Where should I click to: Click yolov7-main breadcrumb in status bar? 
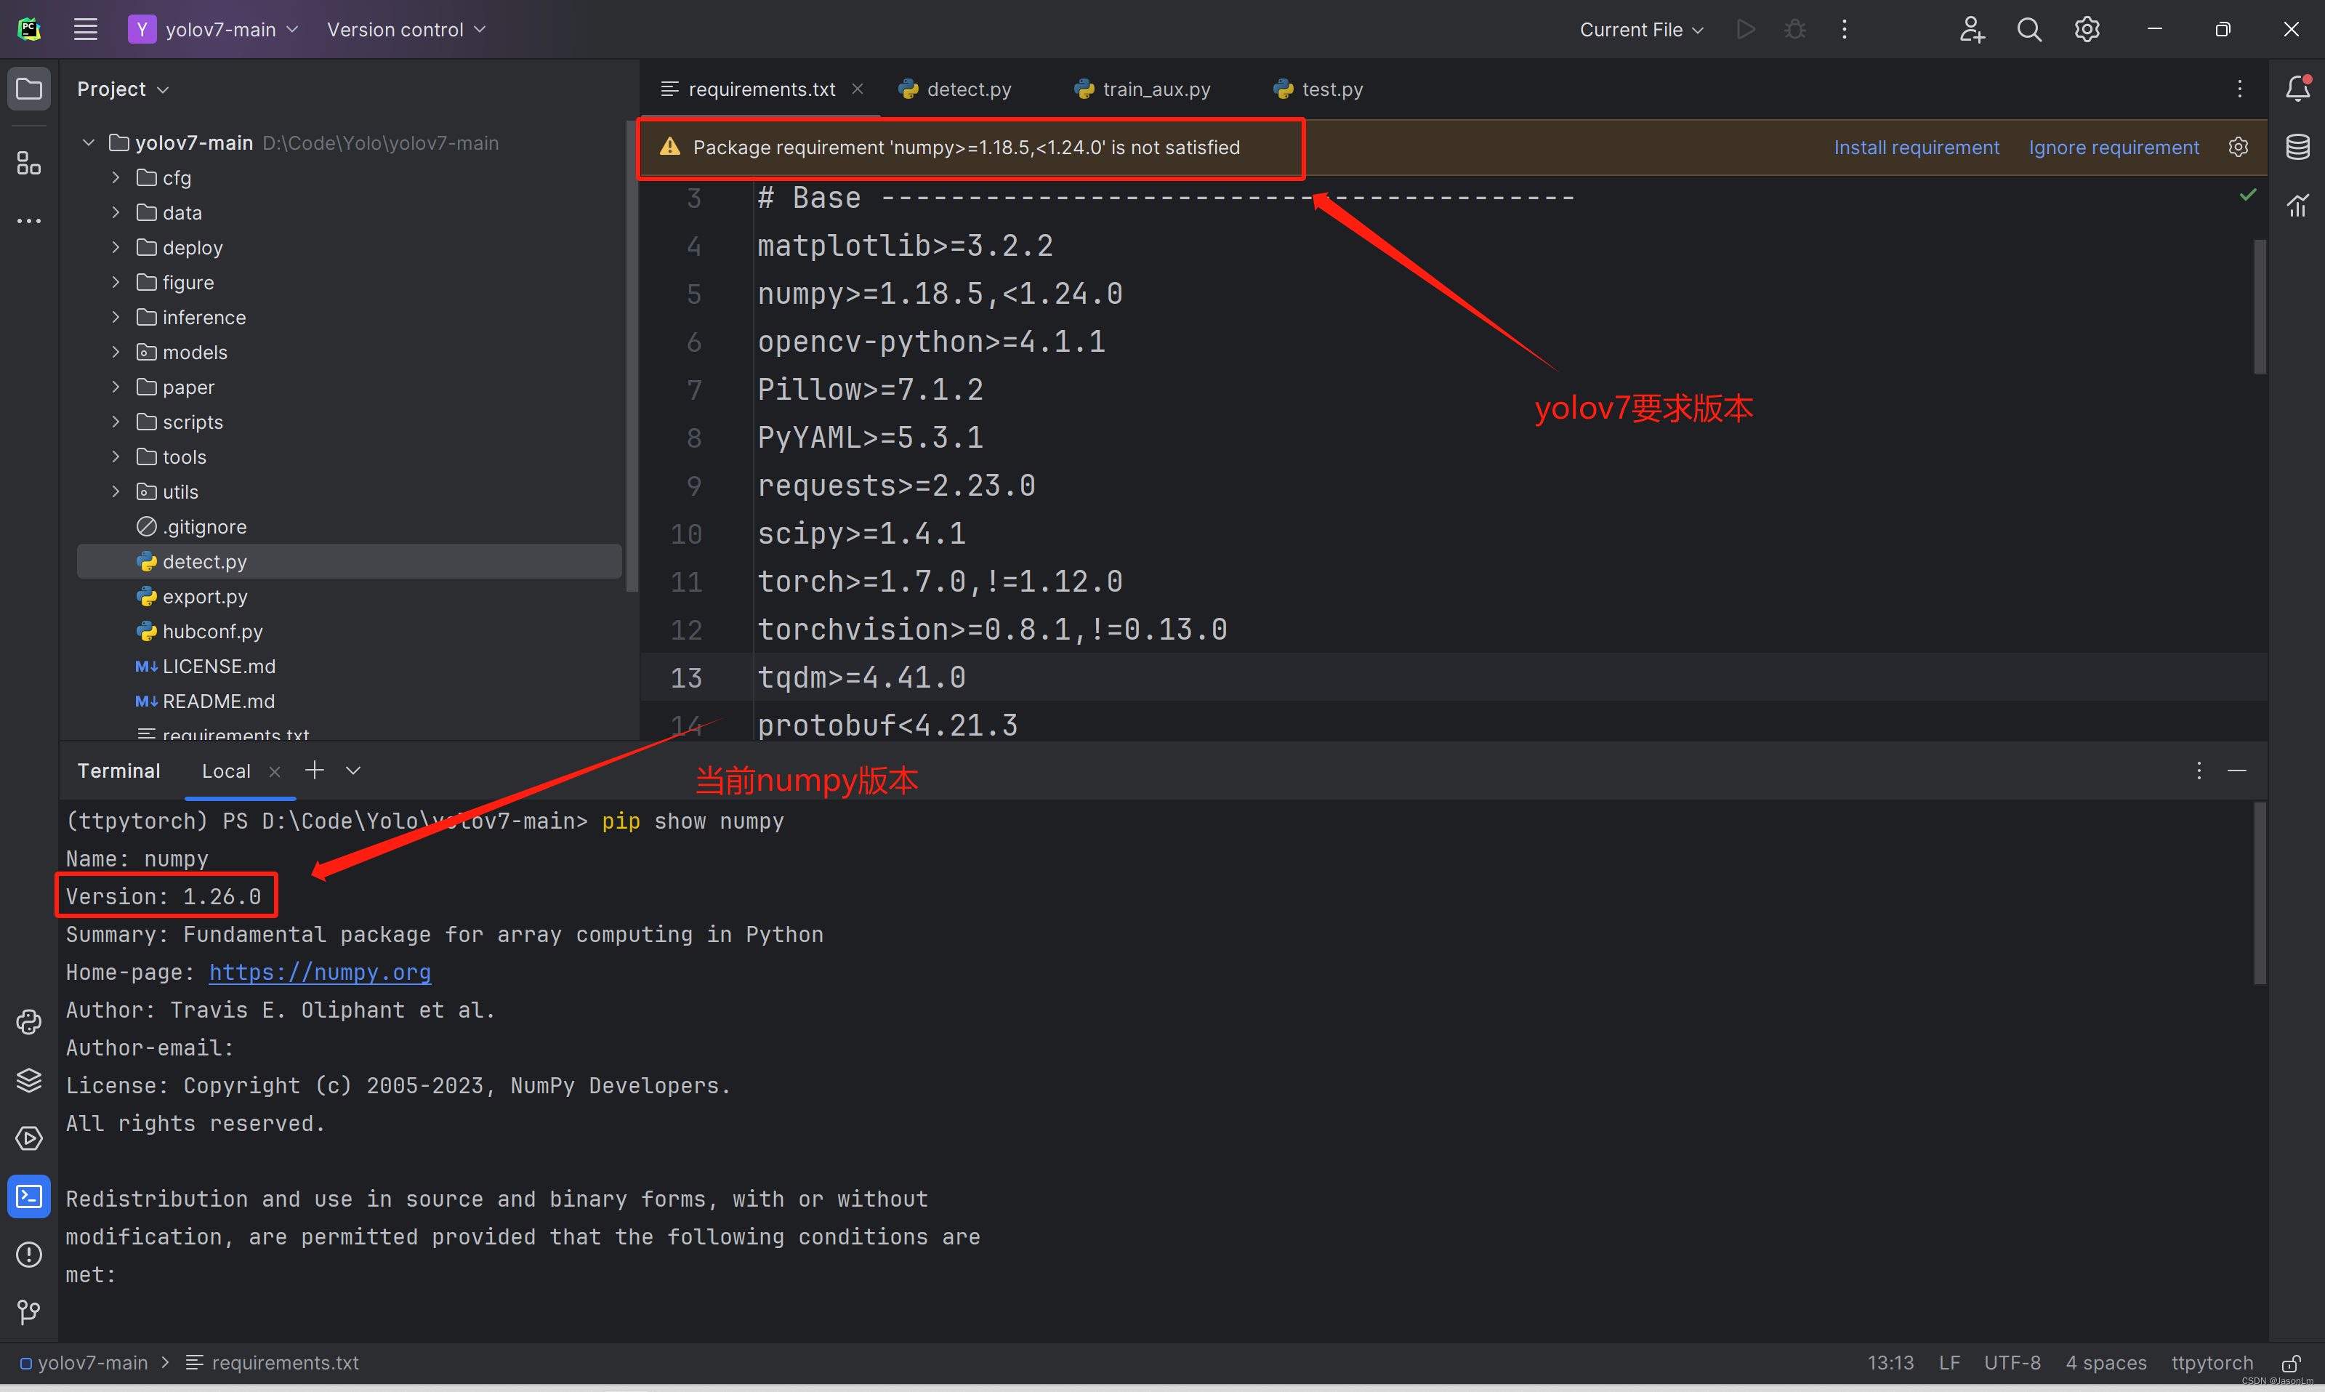(x=84, y=1363)
